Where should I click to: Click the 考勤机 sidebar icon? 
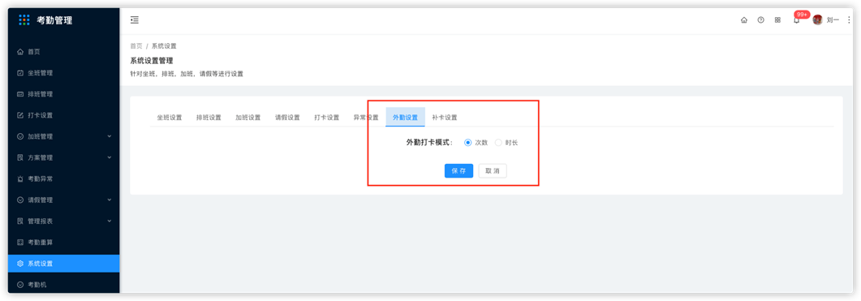coord(20,285)
